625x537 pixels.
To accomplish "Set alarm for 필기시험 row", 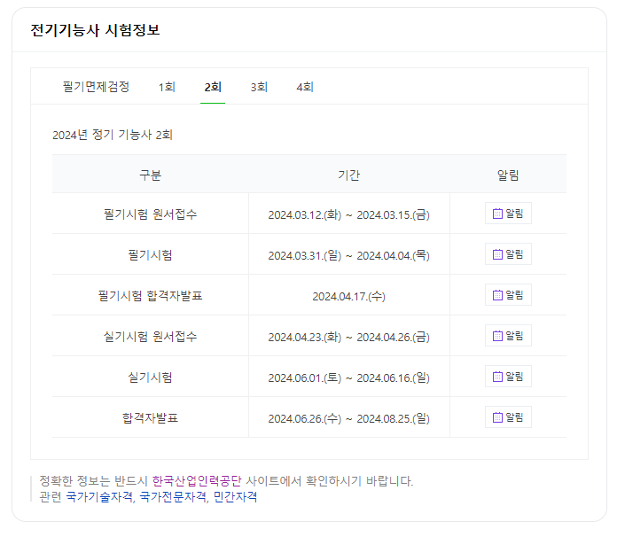I will click(508, 254).
